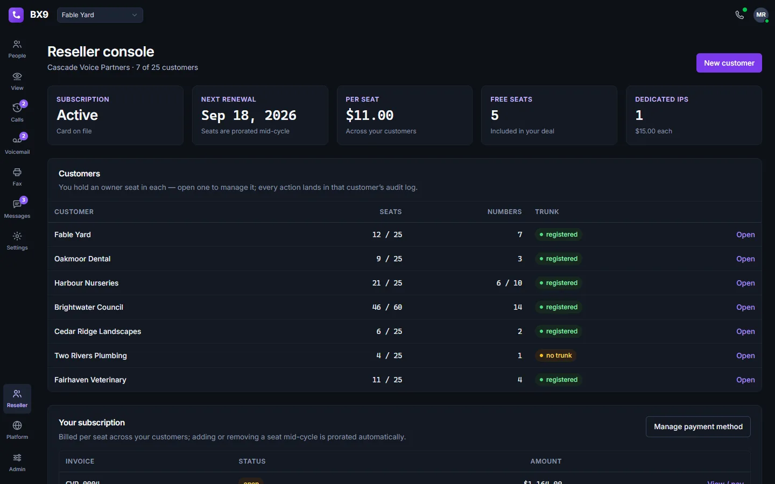
Task: Select the Two Rivers Plumbing name
Action: [x=90, y=355]
